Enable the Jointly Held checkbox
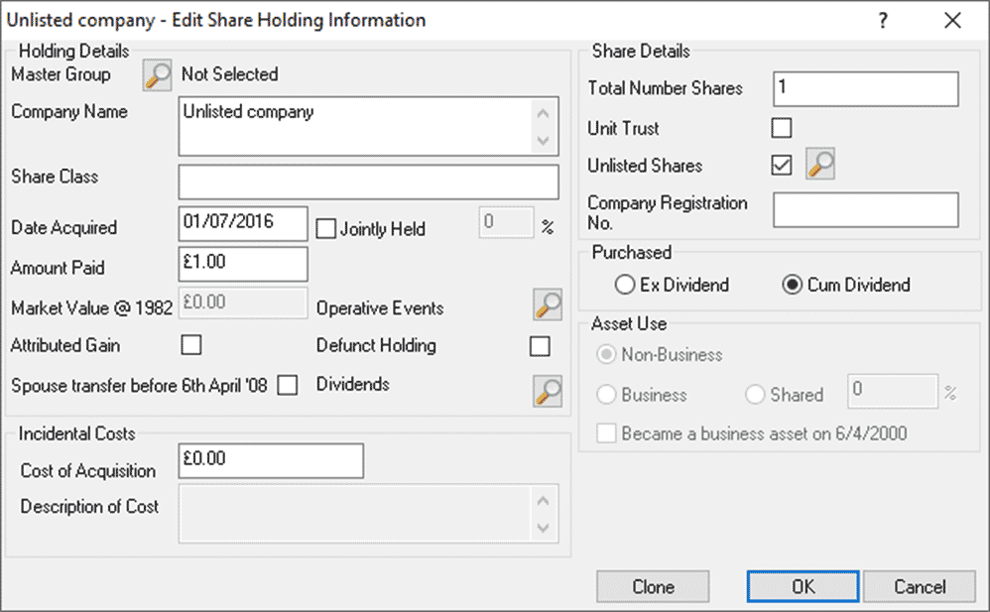 (x=326, y=228)
